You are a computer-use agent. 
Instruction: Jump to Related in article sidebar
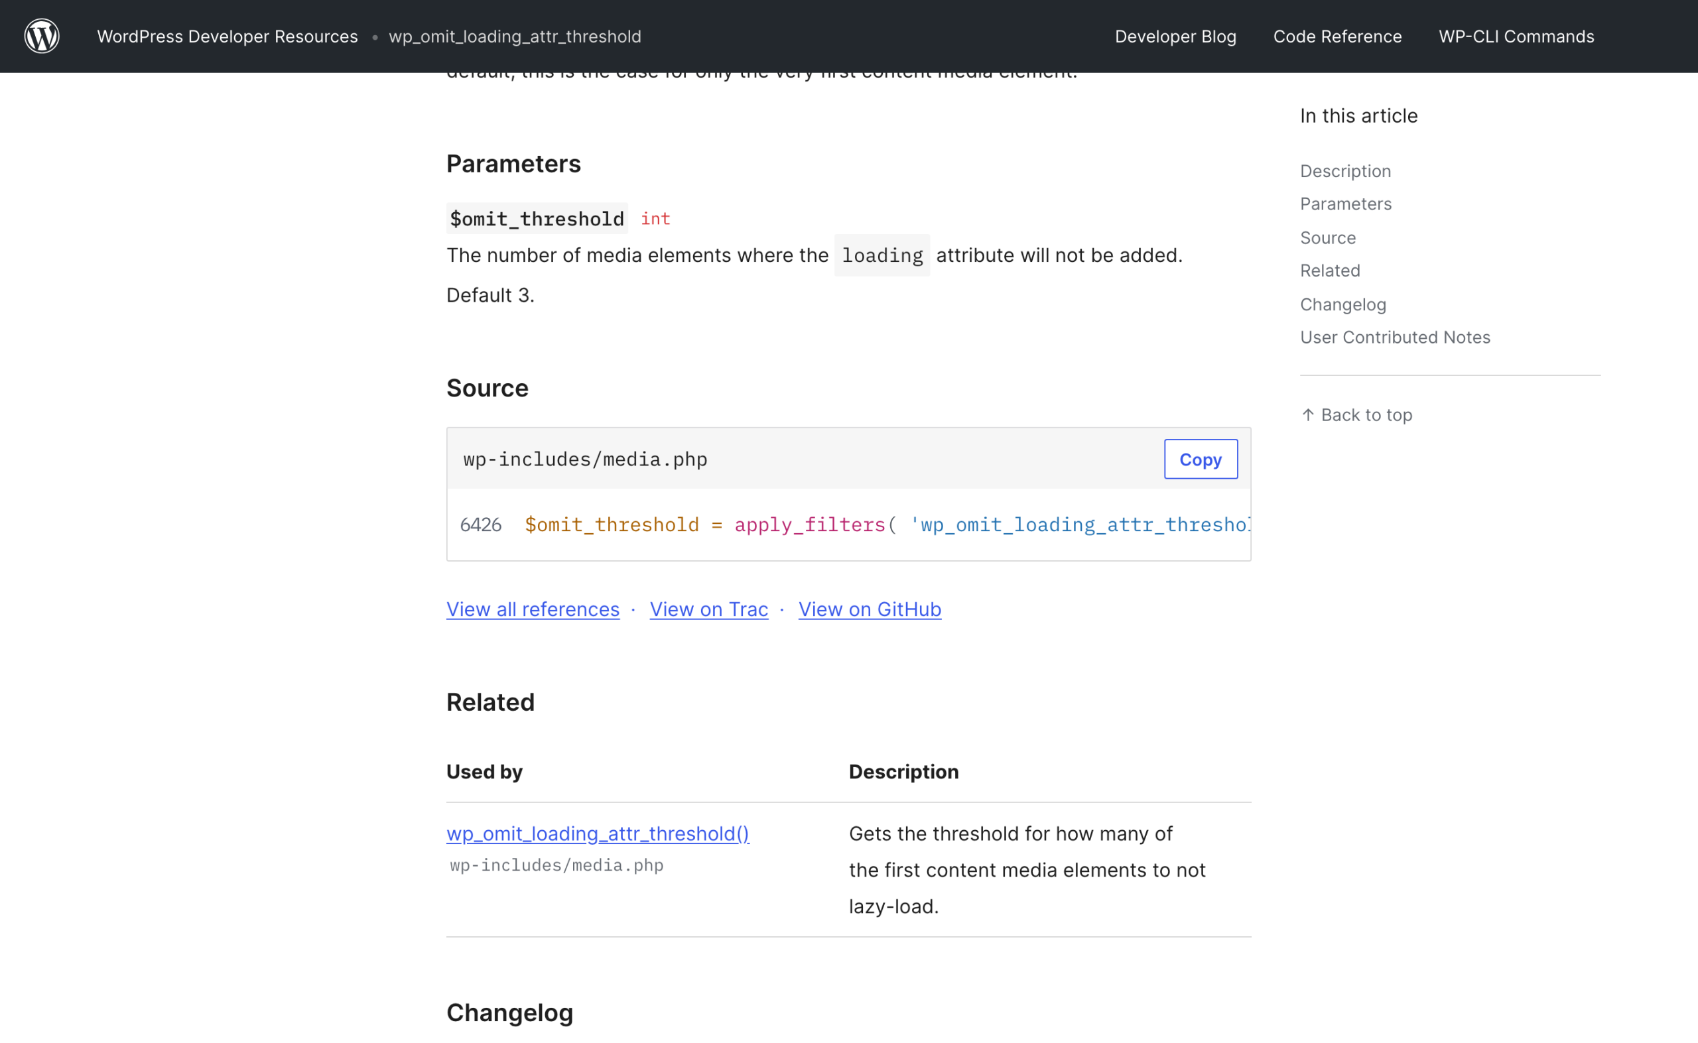(1330, 271)
